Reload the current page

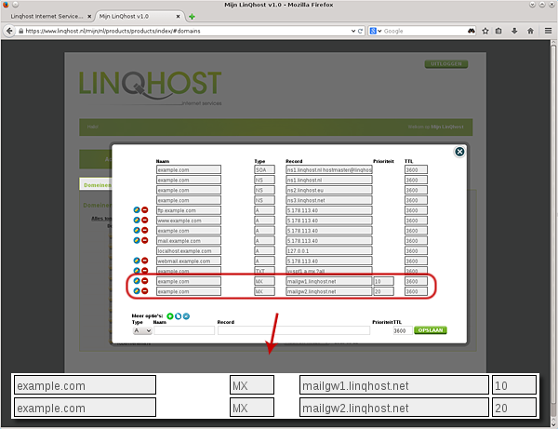(360, 31)
